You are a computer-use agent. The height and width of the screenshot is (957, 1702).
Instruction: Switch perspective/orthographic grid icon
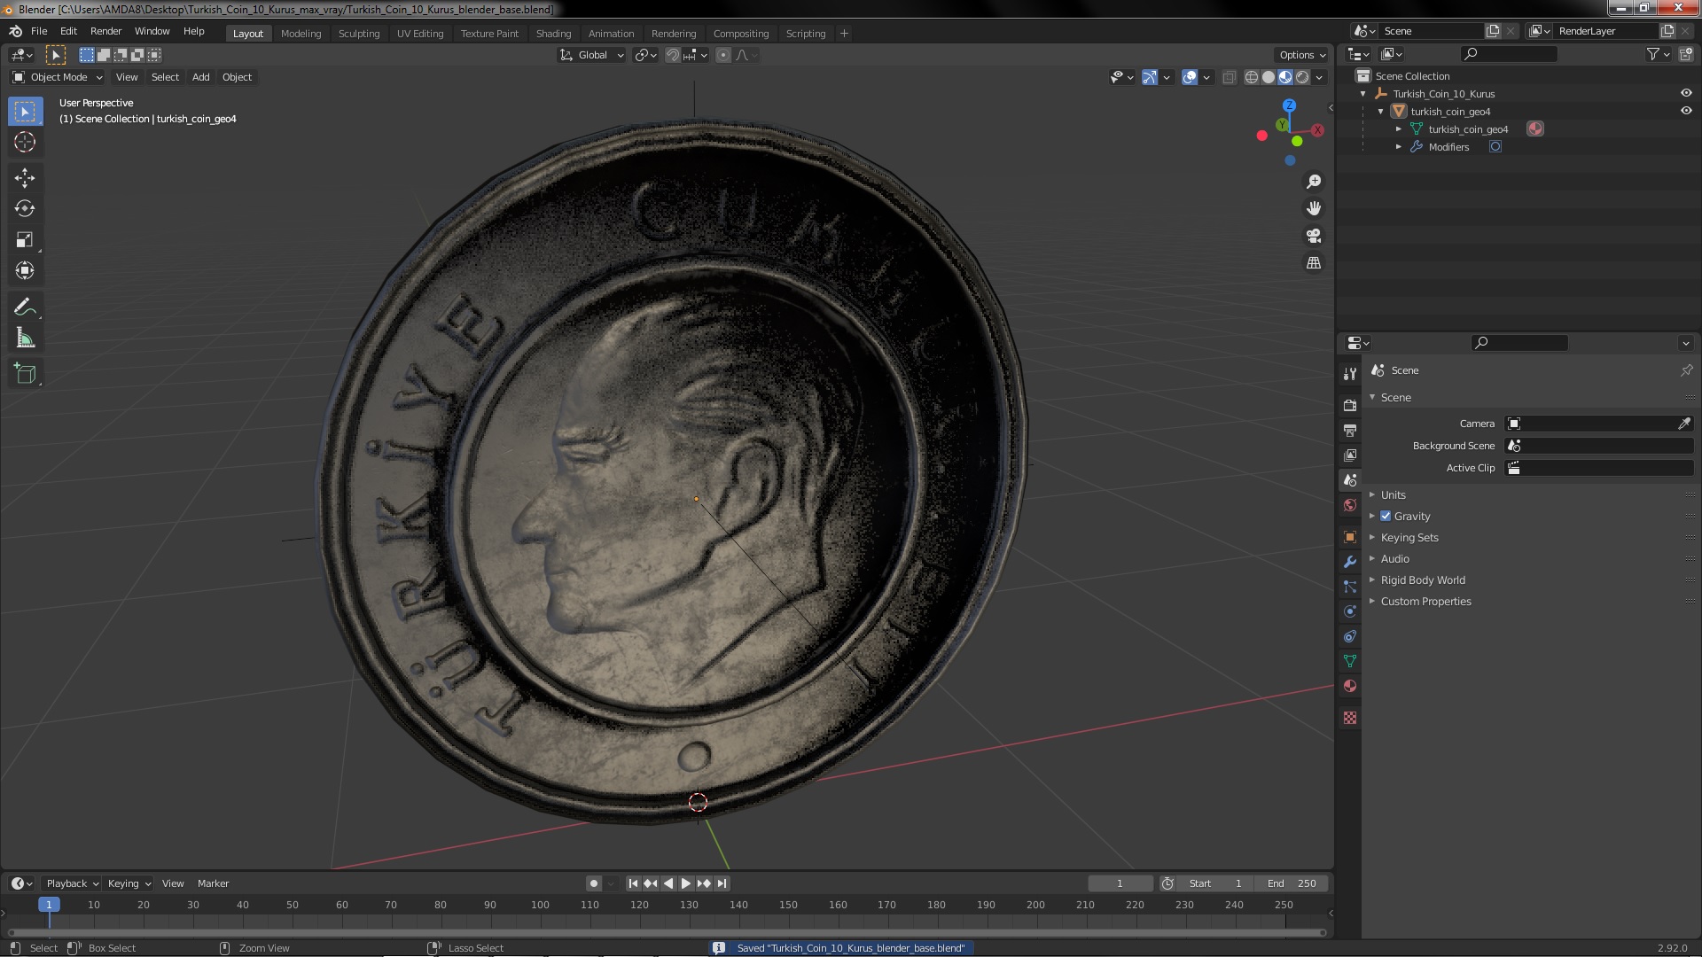coord(1314,263)
